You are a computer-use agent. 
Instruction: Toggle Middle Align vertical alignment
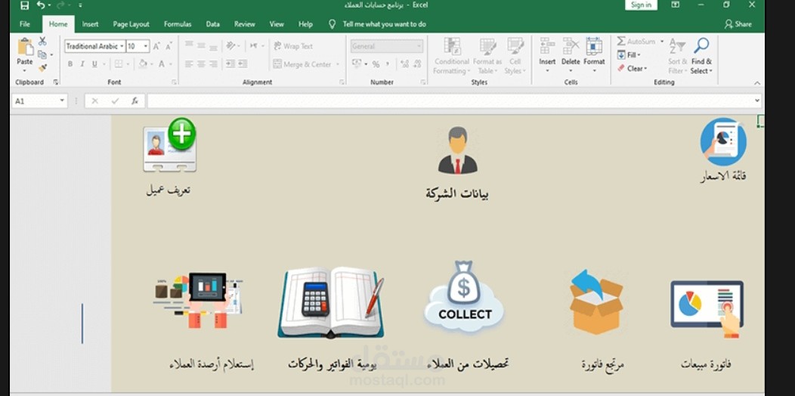coord(201,45)
